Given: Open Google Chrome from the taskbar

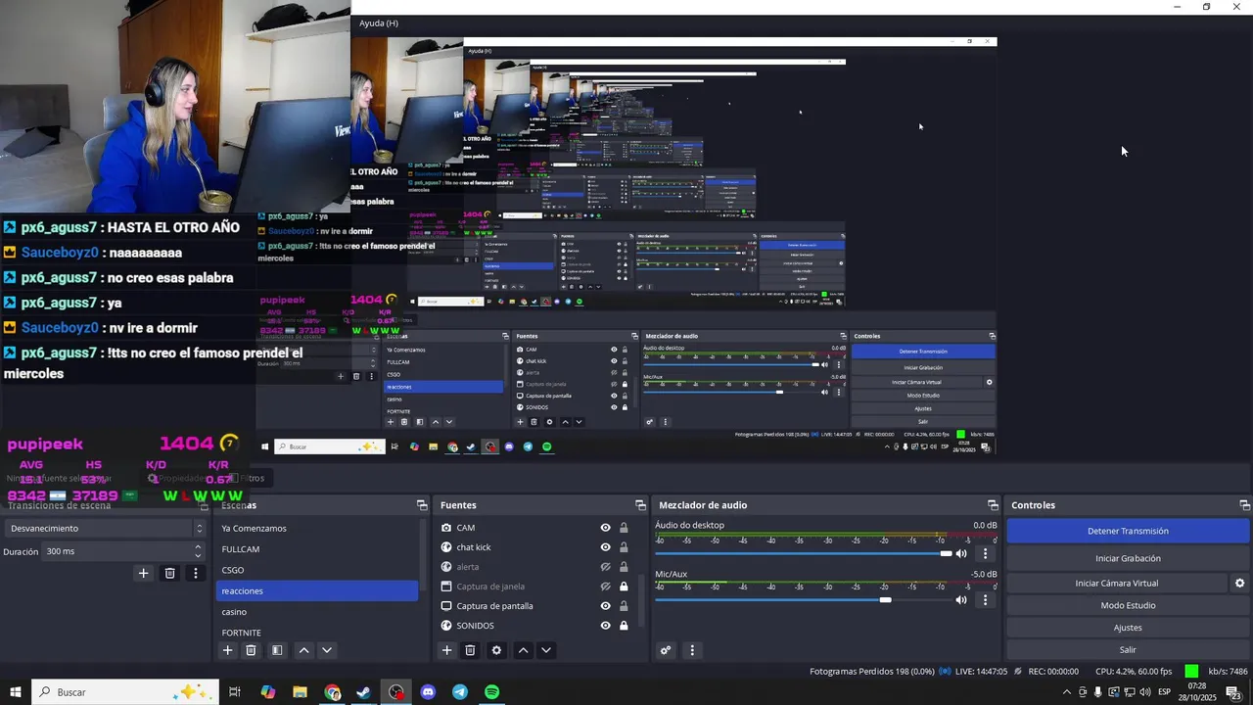Looking at the screenshot, I should point(332,692).
